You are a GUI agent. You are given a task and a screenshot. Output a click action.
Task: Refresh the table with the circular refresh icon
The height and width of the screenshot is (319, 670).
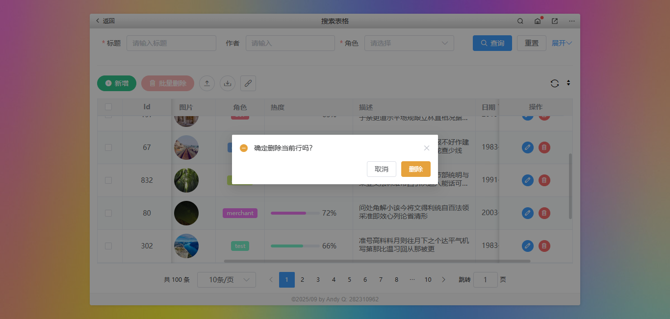click(x=555, y=83)
